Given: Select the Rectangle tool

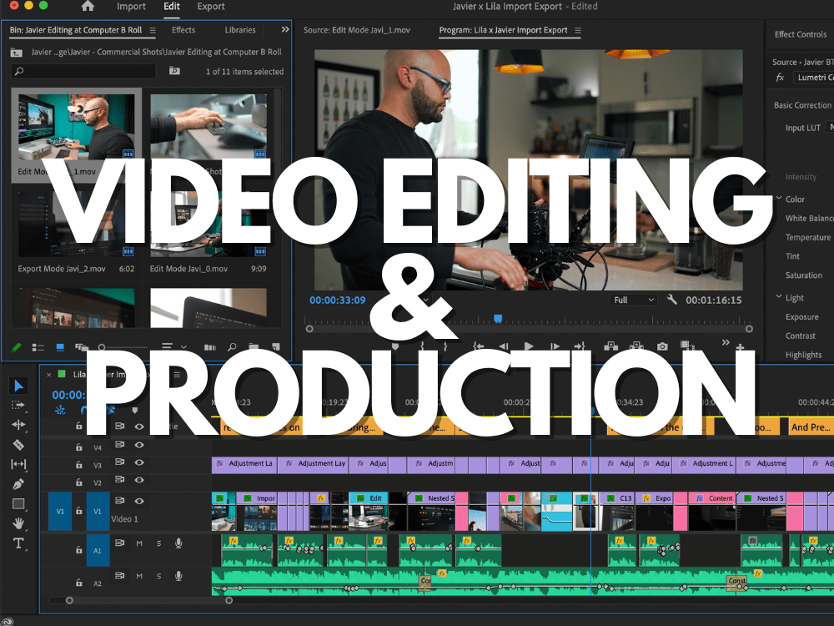Looking at the screenshot, I should 18,503.
